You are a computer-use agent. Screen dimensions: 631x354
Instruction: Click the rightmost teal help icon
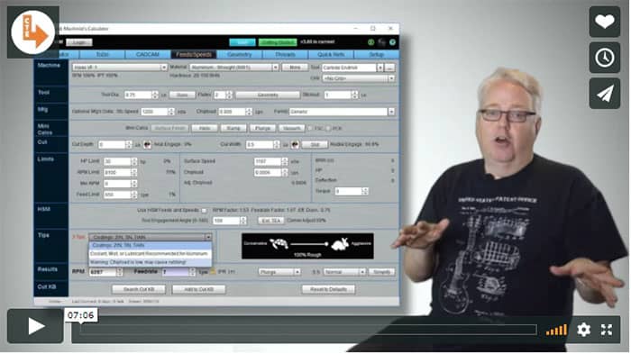coord(392,41)
